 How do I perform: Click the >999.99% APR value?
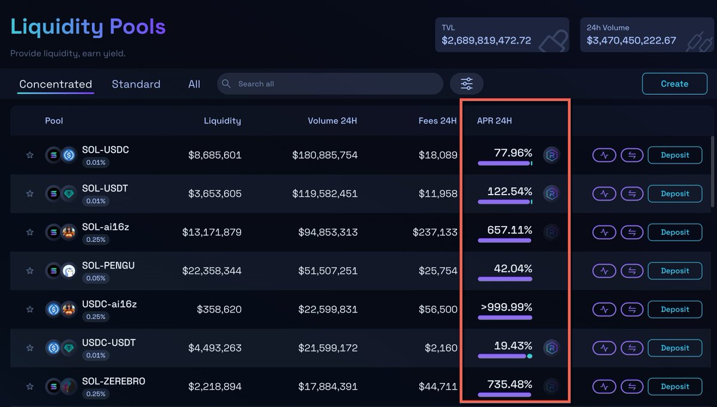[506, 307]
